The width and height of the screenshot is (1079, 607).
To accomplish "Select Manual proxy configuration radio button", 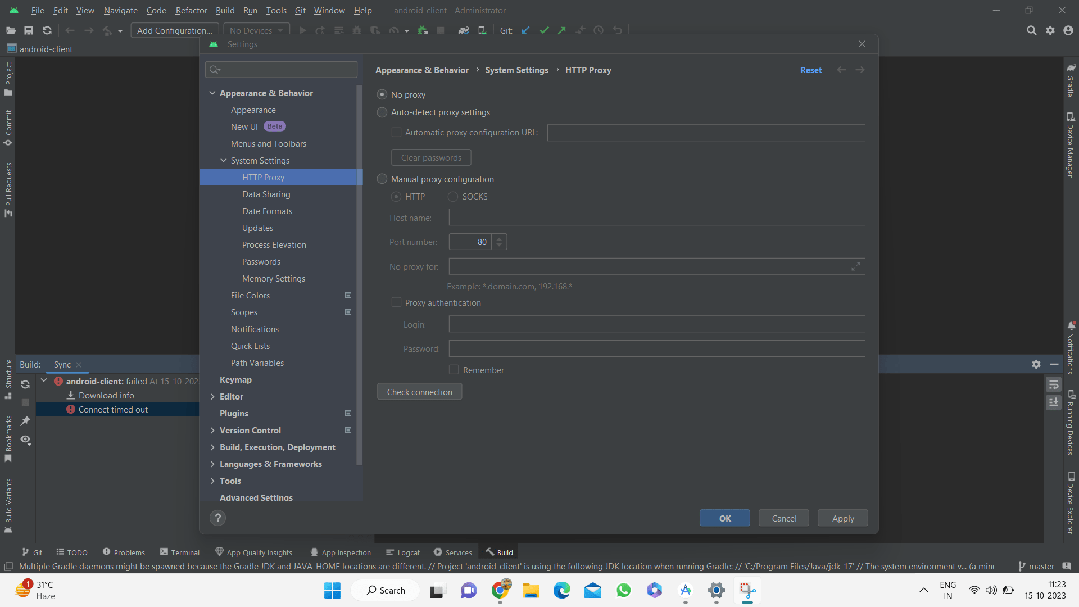I will (382, 179).
